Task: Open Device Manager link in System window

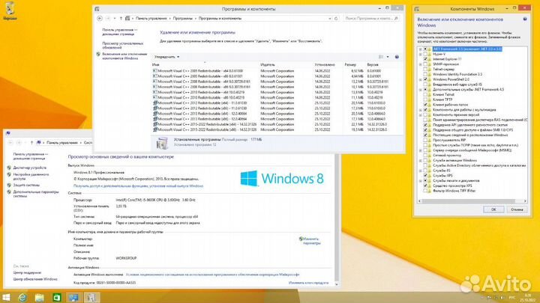Action: [x=29, y=168]
